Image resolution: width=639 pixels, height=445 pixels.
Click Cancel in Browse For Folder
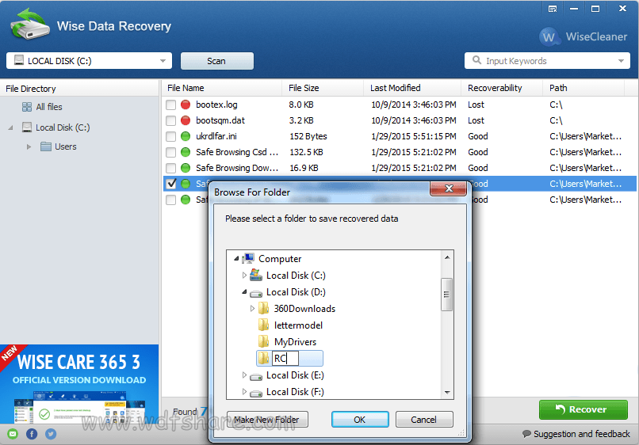424,420
